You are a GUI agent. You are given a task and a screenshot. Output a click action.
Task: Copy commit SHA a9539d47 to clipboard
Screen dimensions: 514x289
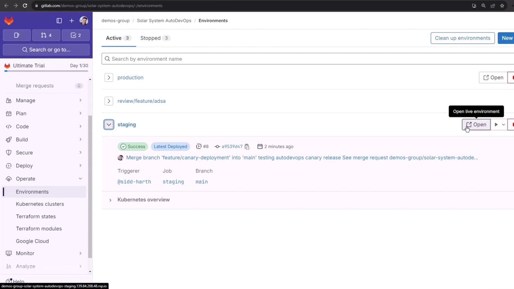247,147
